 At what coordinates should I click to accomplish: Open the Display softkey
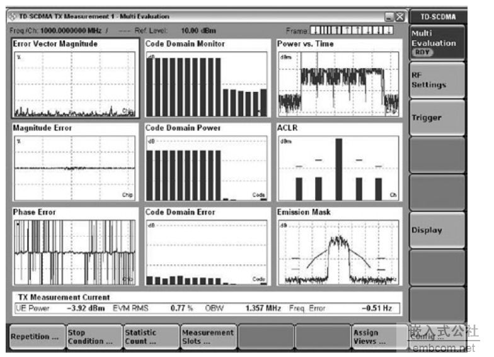(437, 230)
